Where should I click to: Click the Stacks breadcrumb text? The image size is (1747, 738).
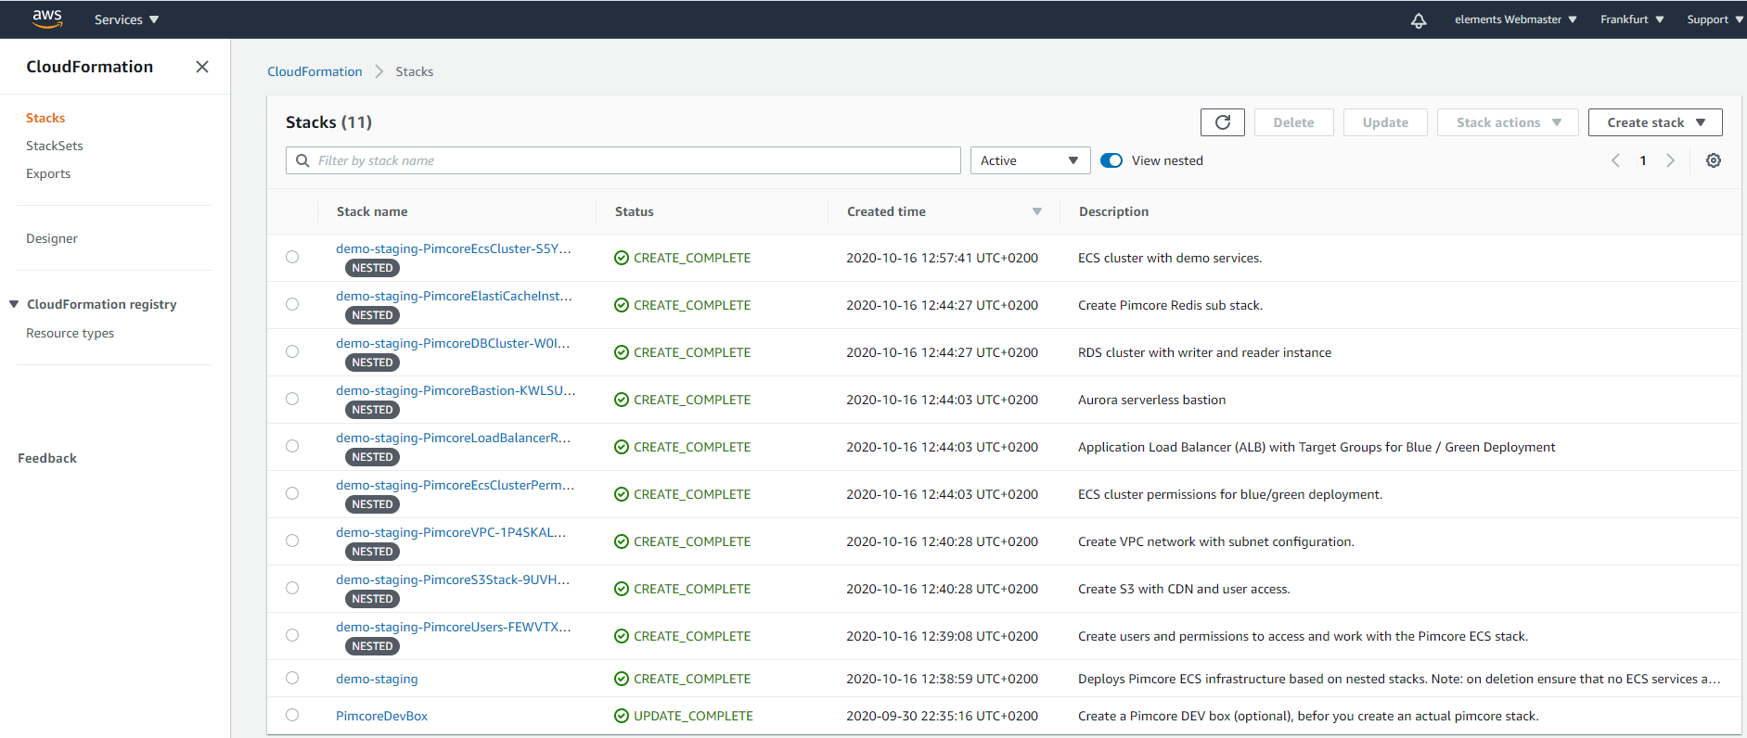[414, 71]
